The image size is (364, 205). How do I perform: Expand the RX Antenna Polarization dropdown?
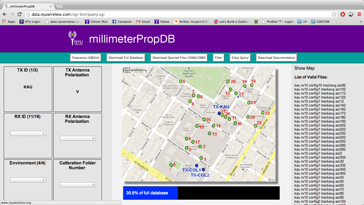click(77, 138)
